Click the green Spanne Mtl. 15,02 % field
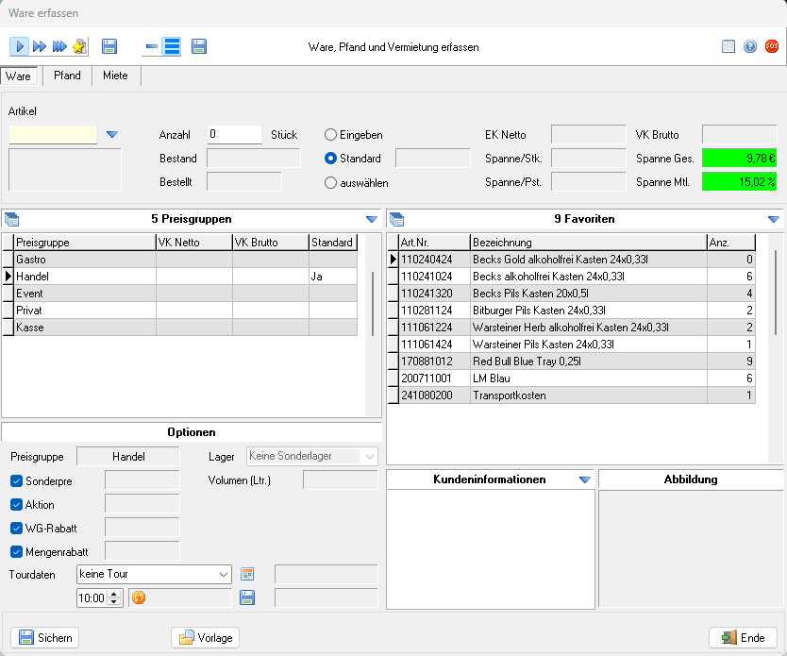 [x=739, y=181]
